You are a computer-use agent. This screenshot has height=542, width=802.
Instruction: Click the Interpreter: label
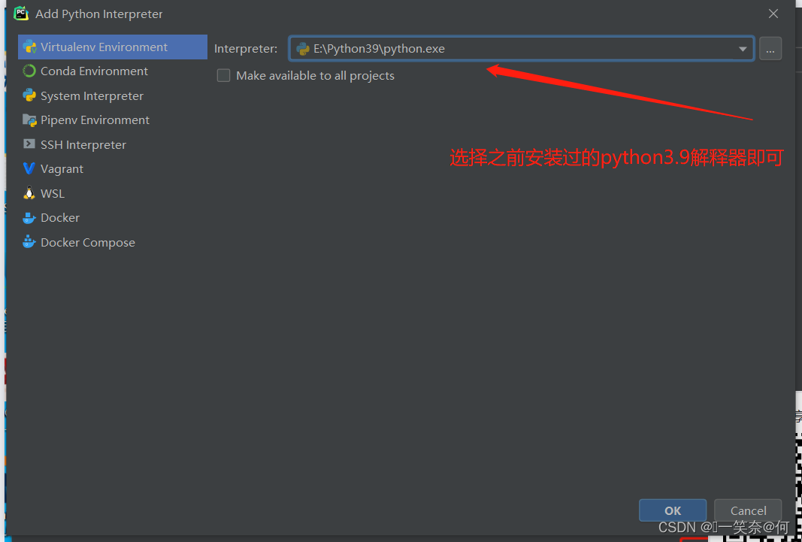pyautogui.click(x=246, y=49)
